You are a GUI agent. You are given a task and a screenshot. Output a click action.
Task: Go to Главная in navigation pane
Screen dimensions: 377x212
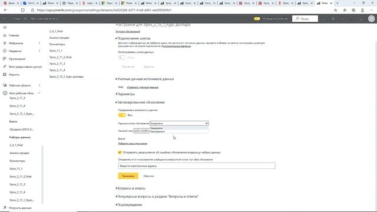(x=14, y=35)
